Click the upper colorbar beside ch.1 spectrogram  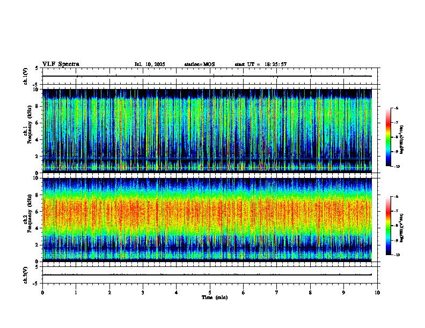tap(389, 137)
